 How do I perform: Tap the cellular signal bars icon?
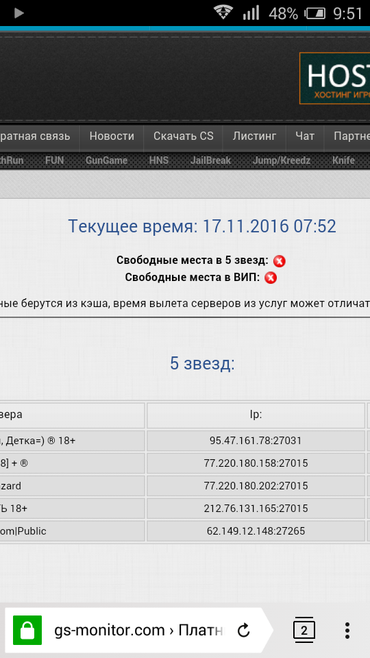point(251,13)
